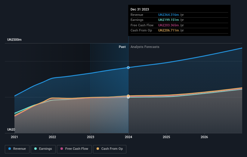Image resolution: width=247 pixels, height=157 pixels.
Task: Click the 2021 axis label
Action: coord(14,137)
